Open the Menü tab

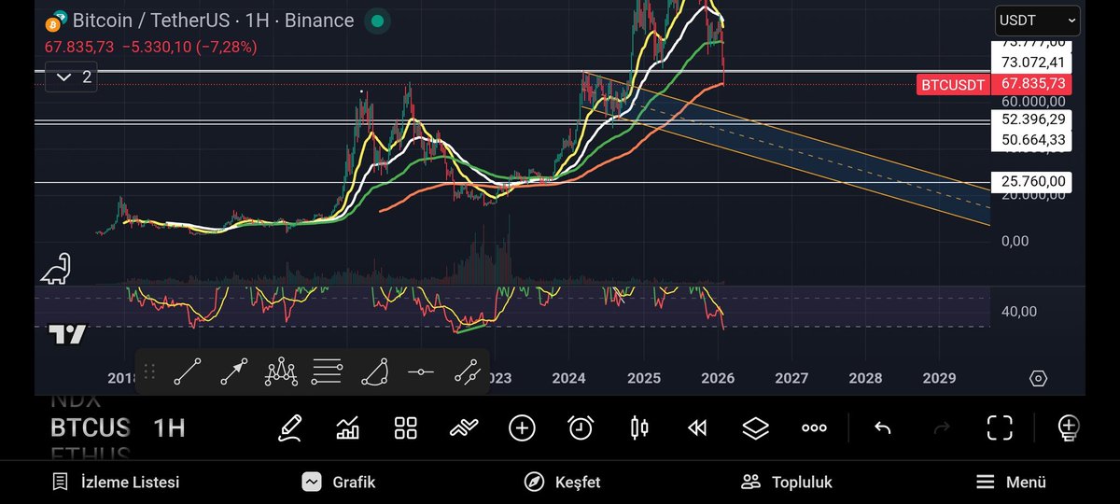(1011, 483)
